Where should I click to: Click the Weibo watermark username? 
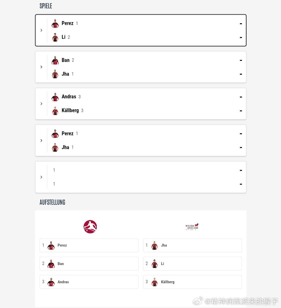click(241, 301)
